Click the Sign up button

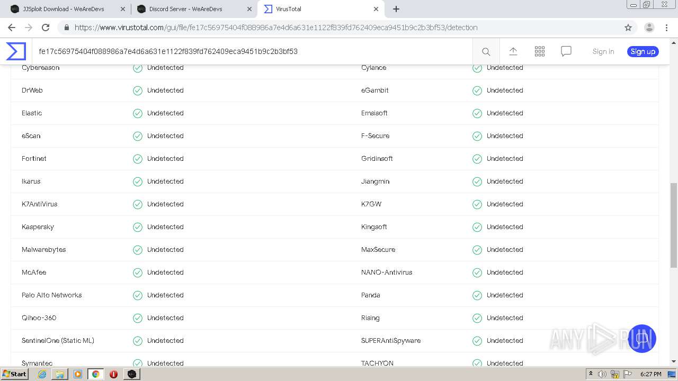pyautogui.click(x=643, y=51)
